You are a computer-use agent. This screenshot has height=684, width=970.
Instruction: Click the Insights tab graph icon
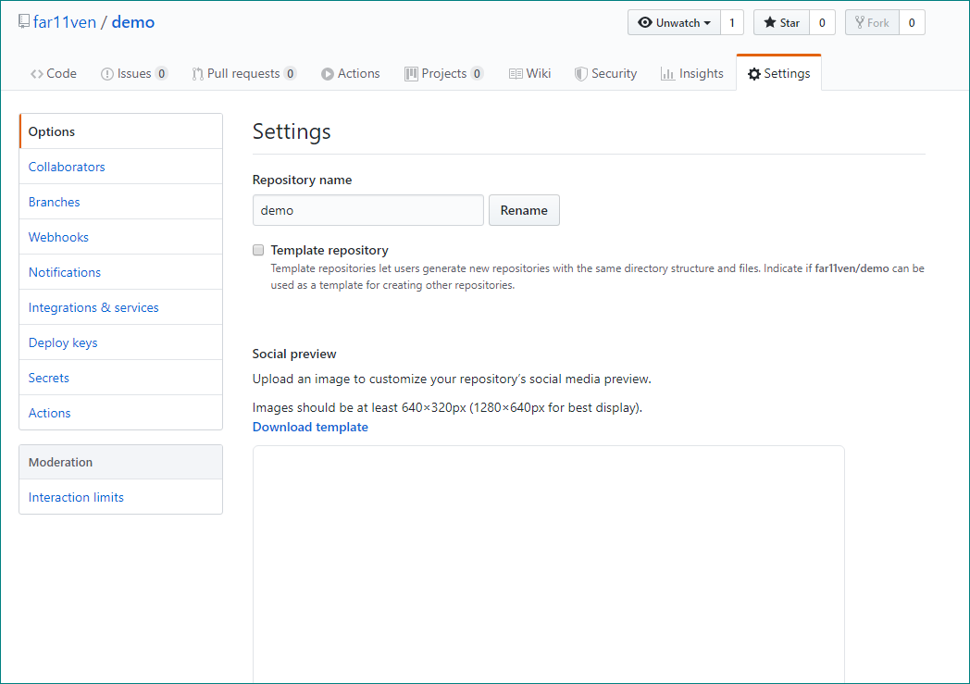pos(667,74)
